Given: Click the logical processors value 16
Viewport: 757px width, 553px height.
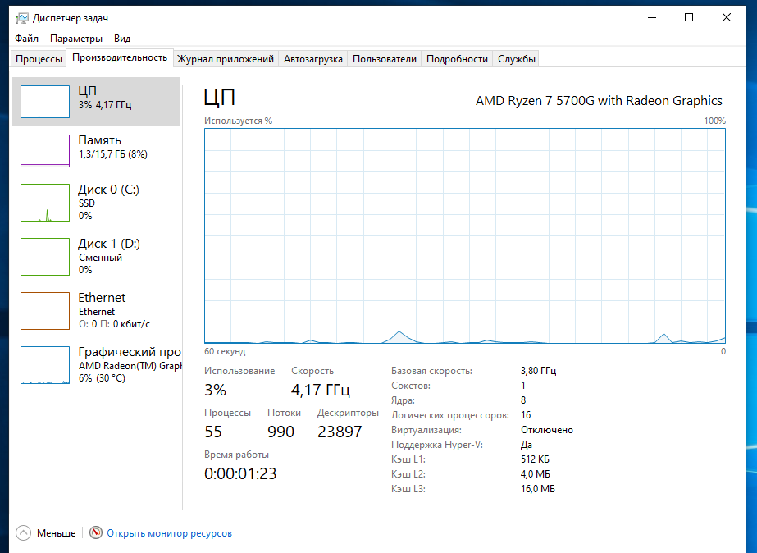Looking at the screenshot, I should click(526, 415).
